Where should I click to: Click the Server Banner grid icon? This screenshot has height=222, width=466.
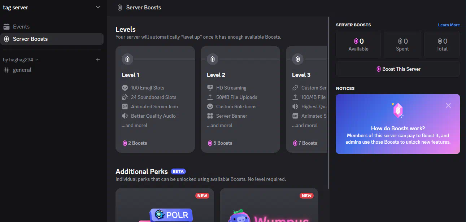210,116
